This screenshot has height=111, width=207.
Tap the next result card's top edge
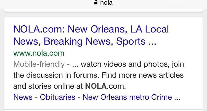coord(104,110)
